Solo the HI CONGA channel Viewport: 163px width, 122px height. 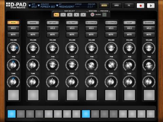click(x=91, y=28)
